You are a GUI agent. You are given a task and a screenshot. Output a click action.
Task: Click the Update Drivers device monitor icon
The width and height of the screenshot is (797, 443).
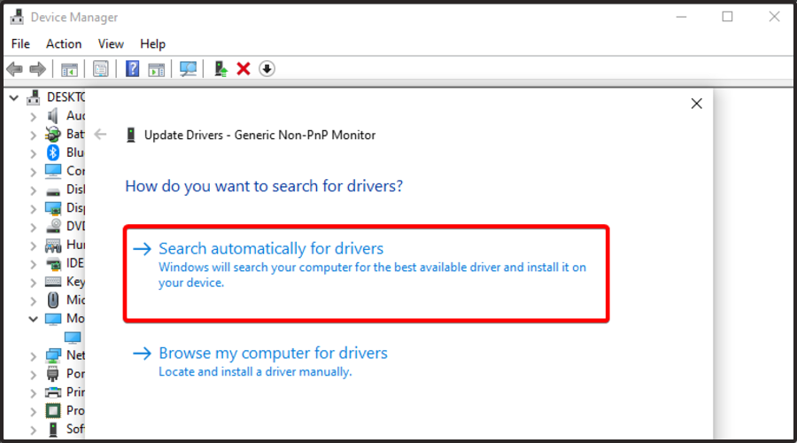131,135
